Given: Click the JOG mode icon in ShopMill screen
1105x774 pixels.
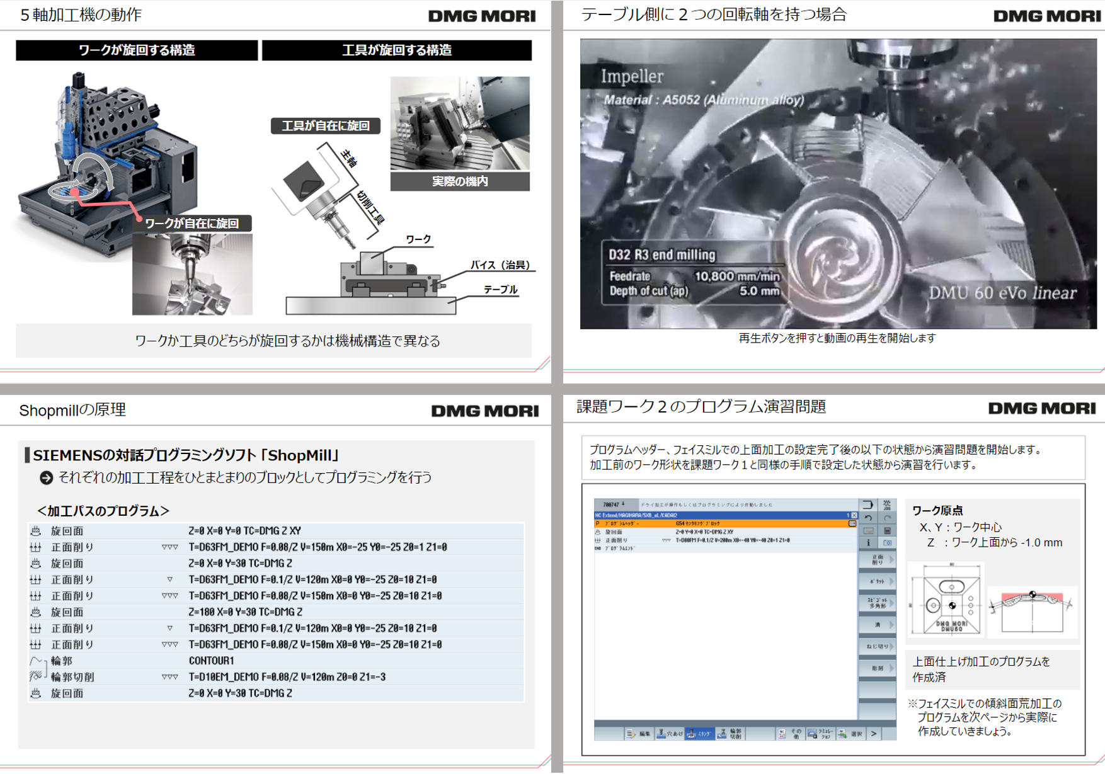Looking at the screenshot, I should (886, 504).
